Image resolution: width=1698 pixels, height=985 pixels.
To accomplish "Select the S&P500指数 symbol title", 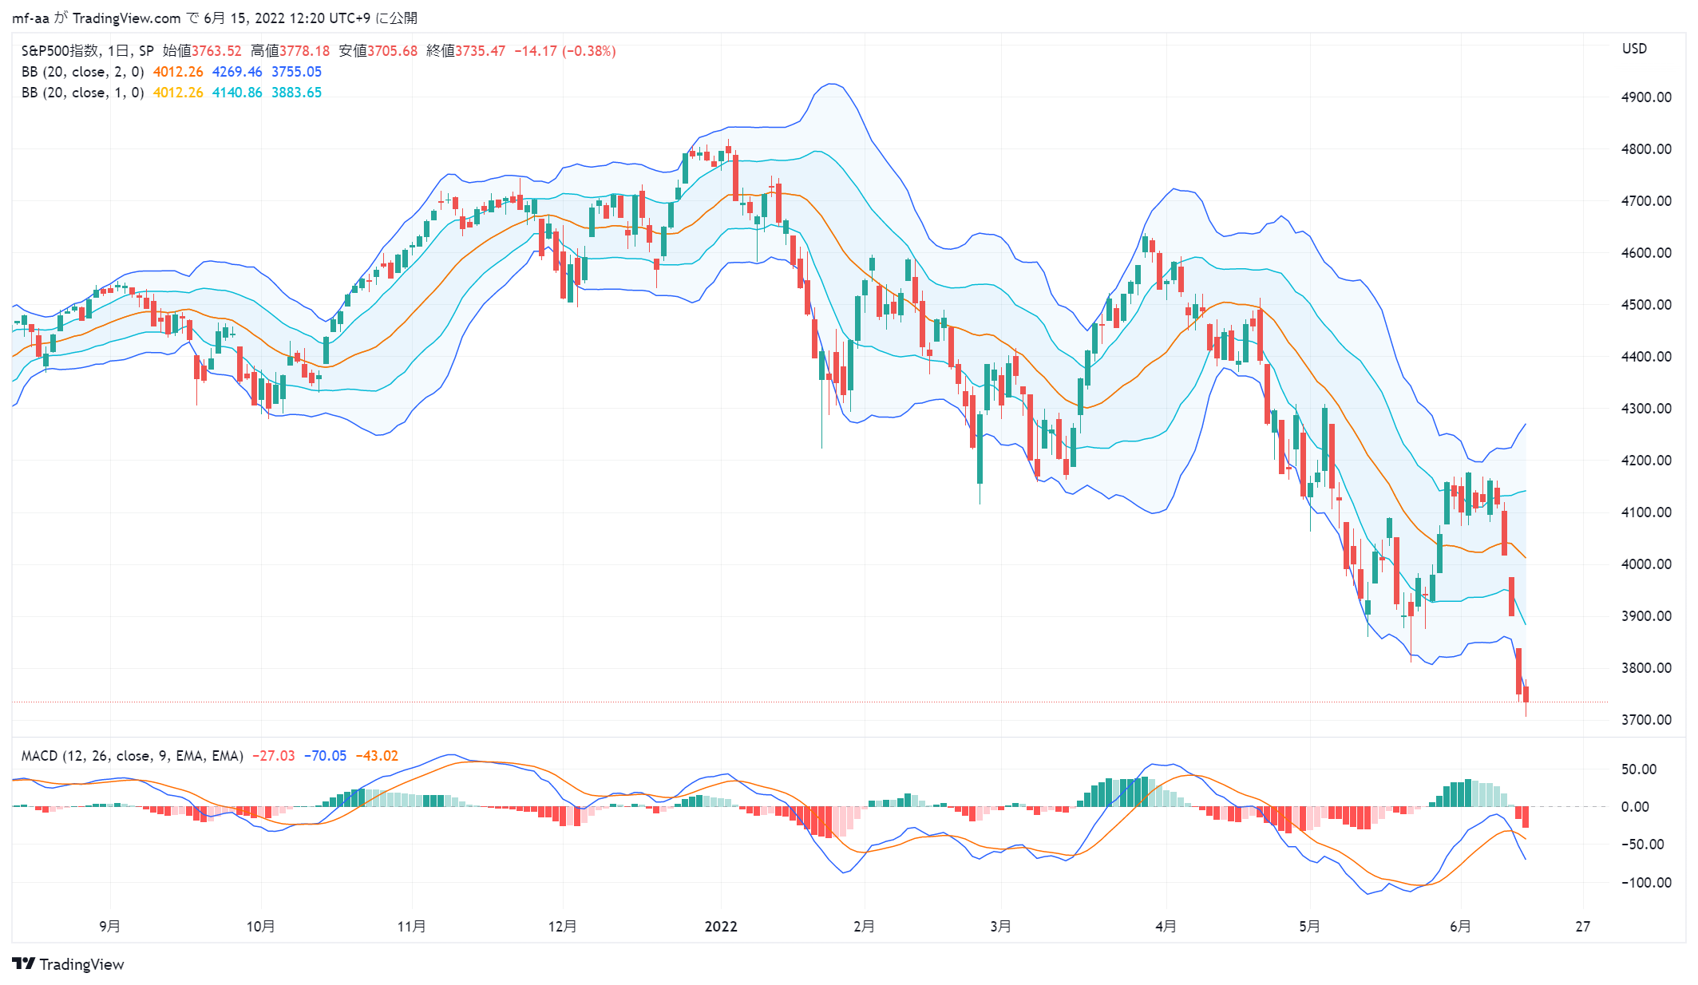I will pyautogui.click(x=60, y=51).
